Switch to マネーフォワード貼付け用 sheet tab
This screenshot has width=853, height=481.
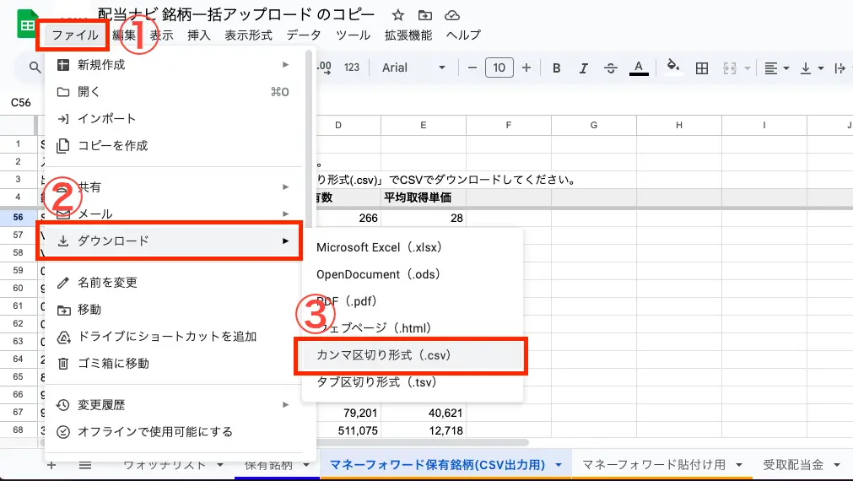[x=653, y=465]
